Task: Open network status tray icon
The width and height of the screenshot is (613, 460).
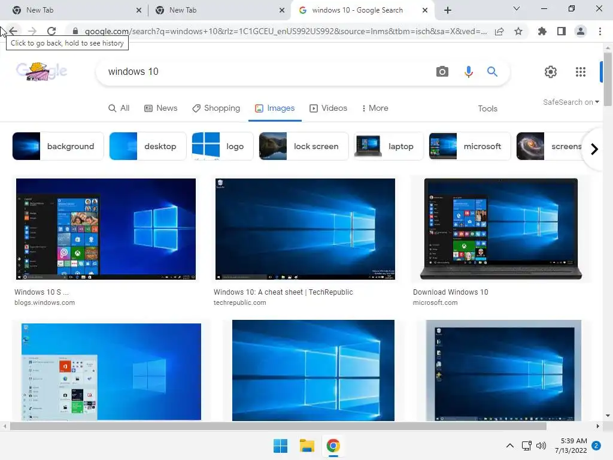Action: point(527,446)
